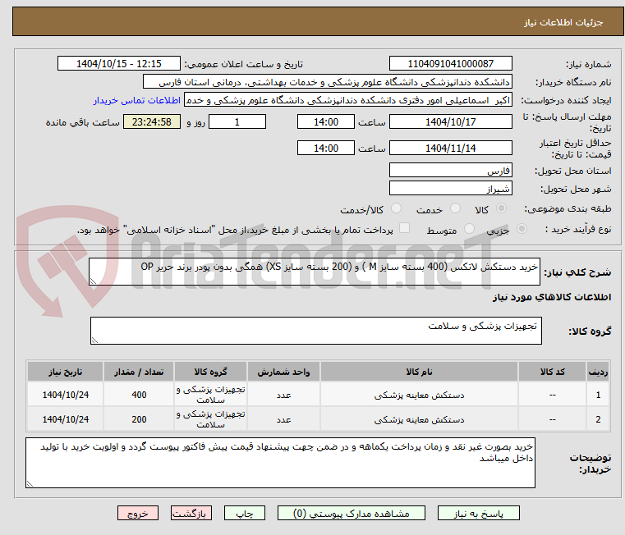
Task: Open 'مشاهده مدارک پیوستی (0)' attachments
Action: (x=352, y=513)
